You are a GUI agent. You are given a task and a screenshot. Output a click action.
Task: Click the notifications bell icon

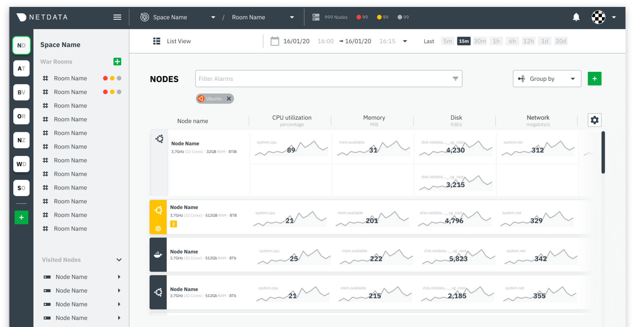point(576,17)
